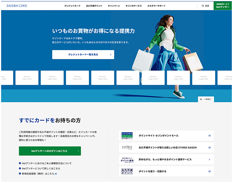Image resolution: width=233 pixels, height=183 pixels.
Task: Click the 永久不滅ポイント logo in list
Action: (127, 172)
